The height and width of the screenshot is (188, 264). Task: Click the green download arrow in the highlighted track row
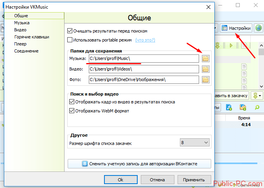217,45
